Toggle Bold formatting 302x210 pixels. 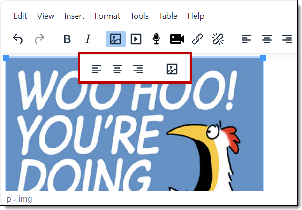point(67,39)
